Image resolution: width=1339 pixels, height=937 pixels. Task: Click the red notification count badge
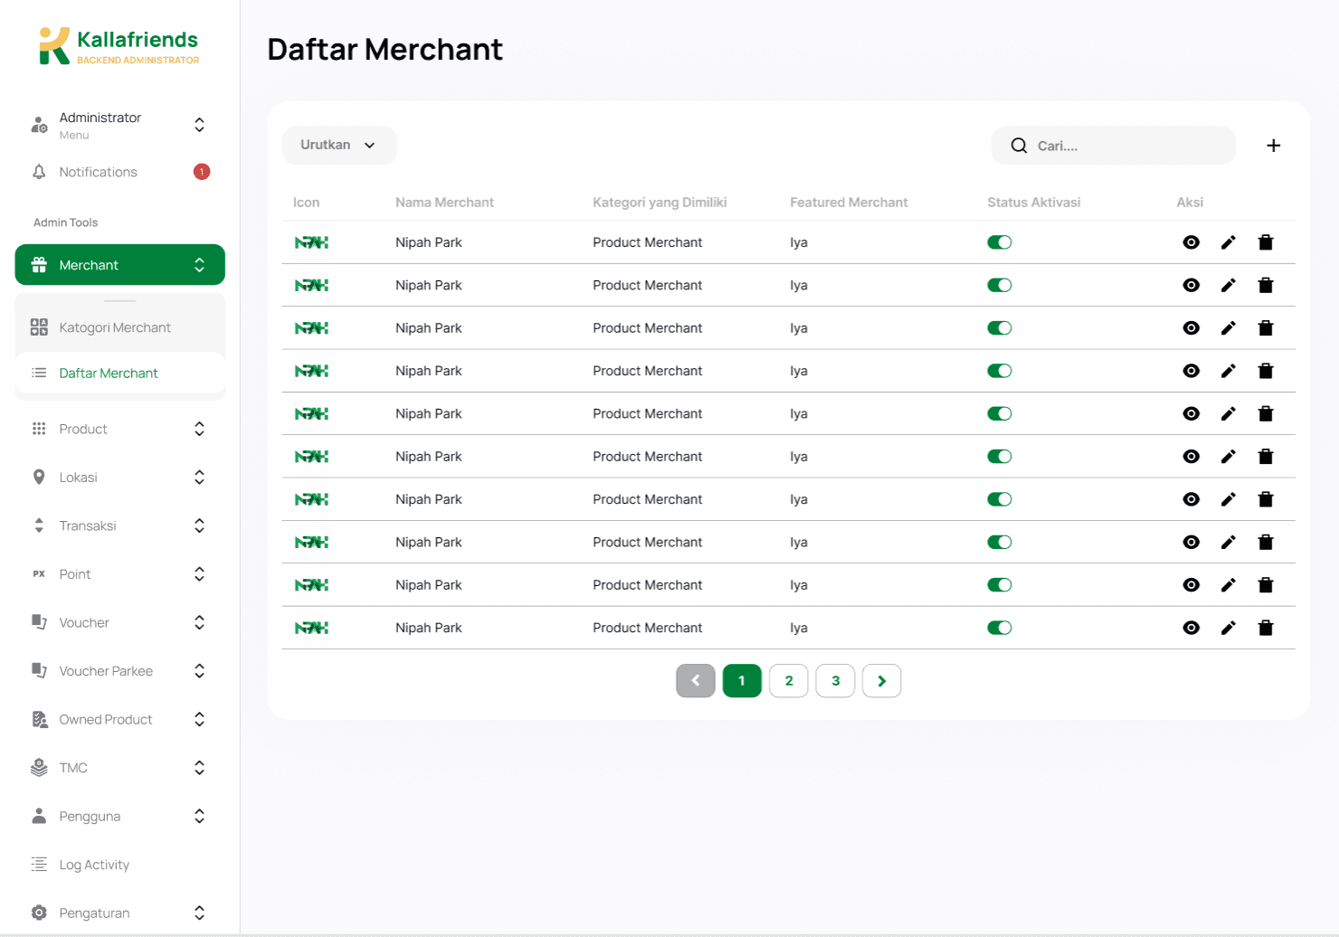click(202, 172)
